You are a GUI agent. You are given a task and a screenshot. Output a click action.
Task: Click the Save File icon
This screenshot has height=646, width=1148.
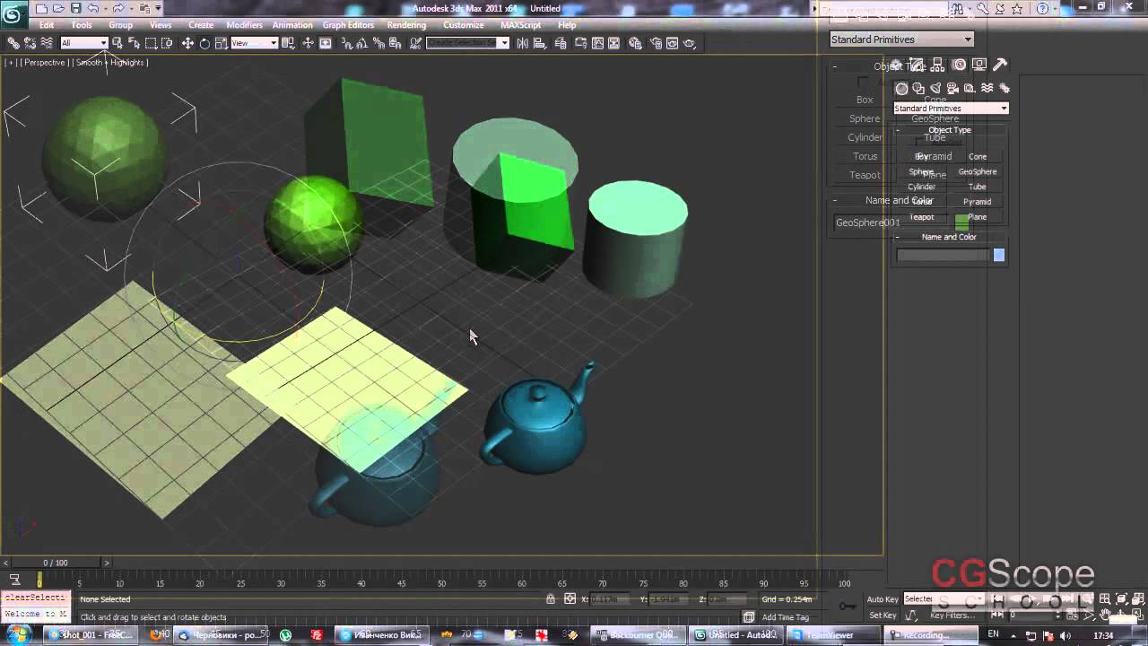[x=75, y=8]
